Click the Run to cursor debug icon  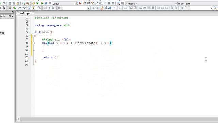coord(84,3)
